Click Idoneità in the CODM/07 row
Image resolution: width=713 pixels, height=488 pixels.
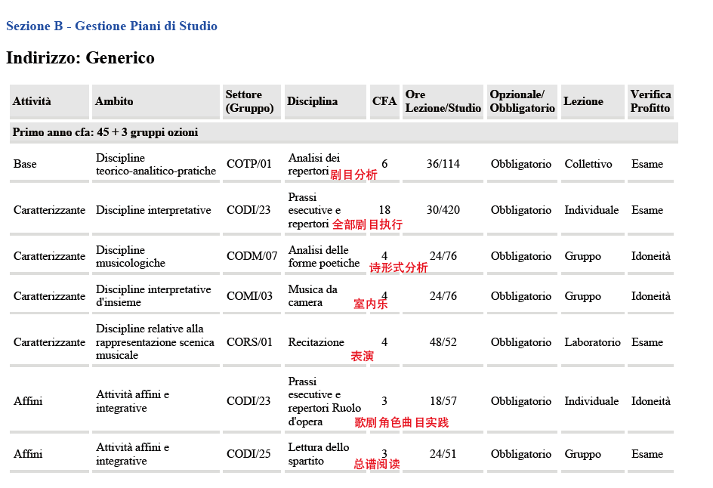pos(651,256)
